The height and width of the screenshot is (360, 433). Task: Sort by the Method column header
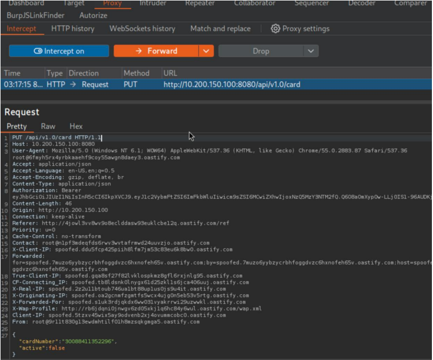pos(136,73)
